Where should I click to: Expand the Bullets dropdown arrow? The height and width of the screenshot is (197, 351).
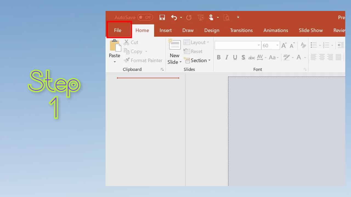pyautogui.click(x=320, y=45)
